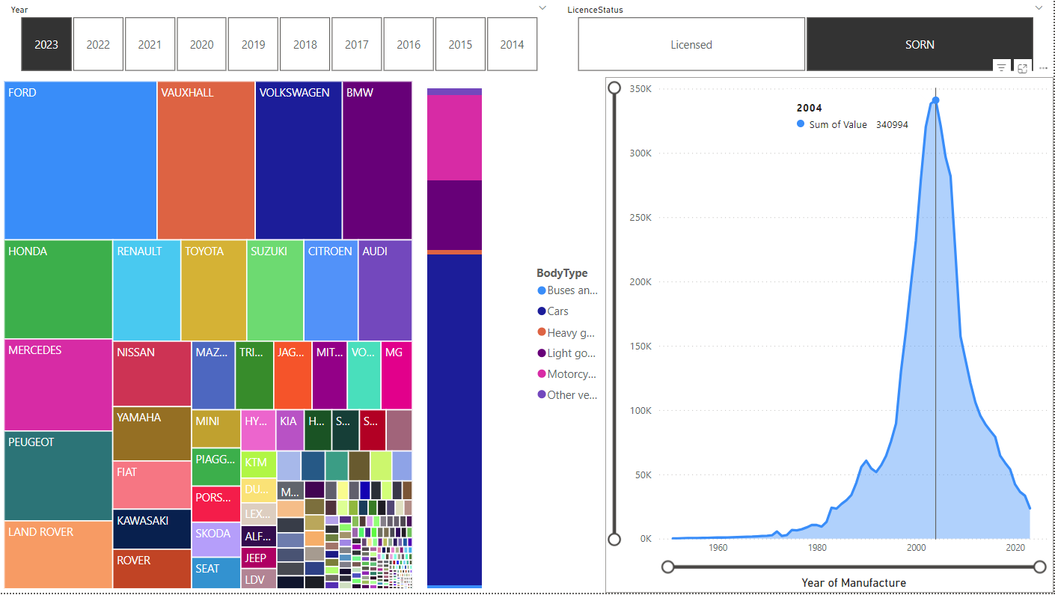1055x595 pixels.
Task: Select year 2018 in Year slicer
Action: (x=305, y=44)
